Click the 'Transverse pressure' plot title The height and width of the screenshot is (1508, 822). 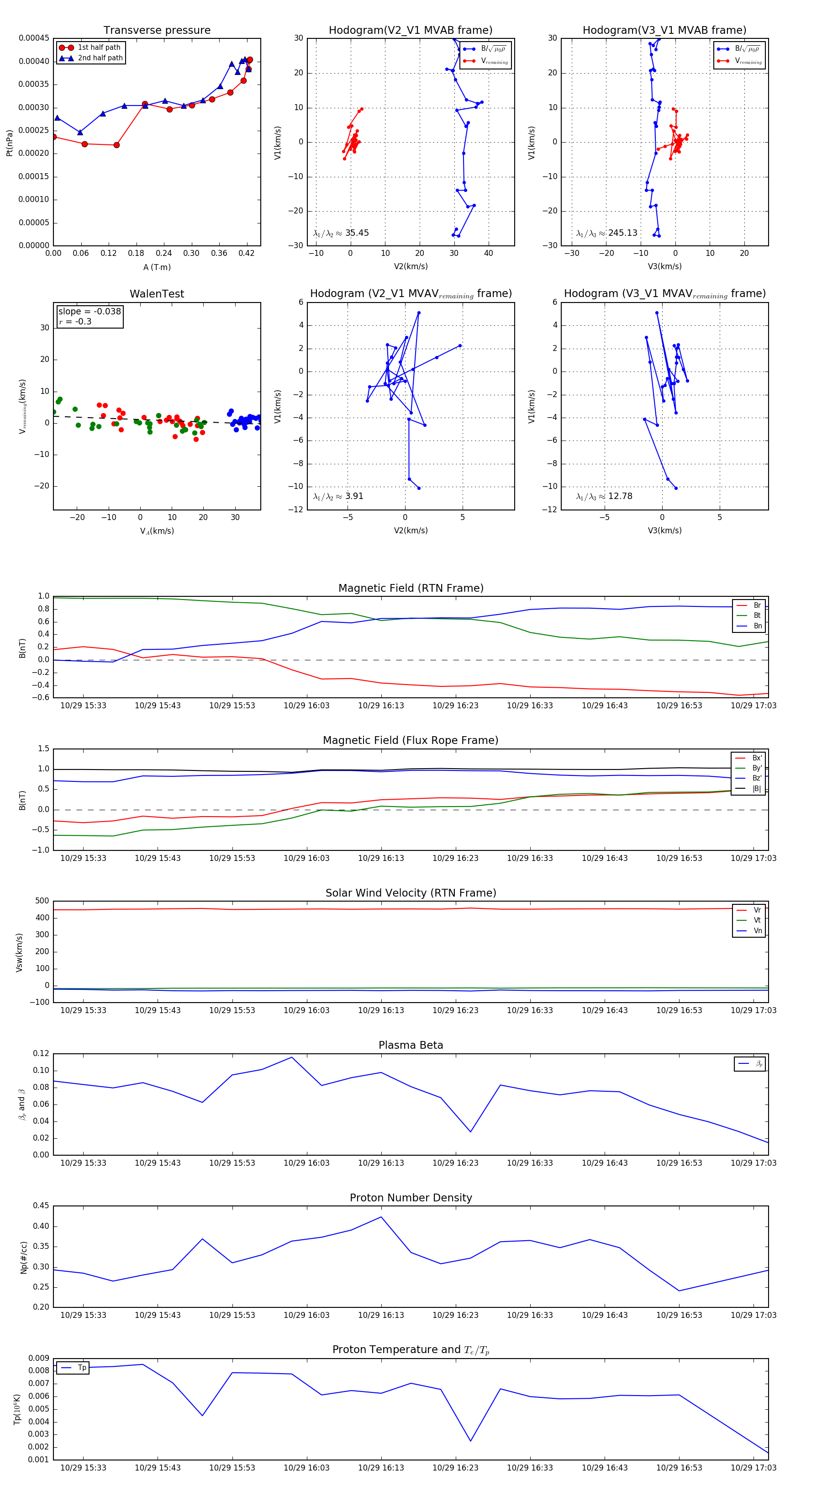coord(157,31)
